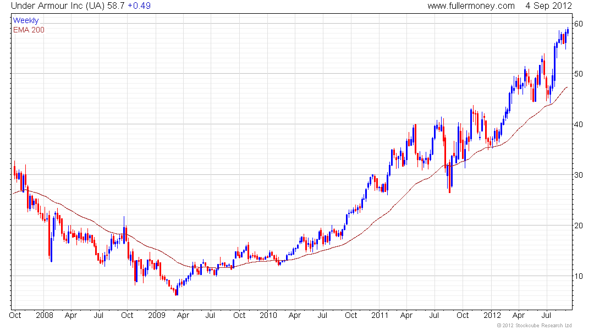
Task: Click the '30' price axis label
Action: click(578, 175)
